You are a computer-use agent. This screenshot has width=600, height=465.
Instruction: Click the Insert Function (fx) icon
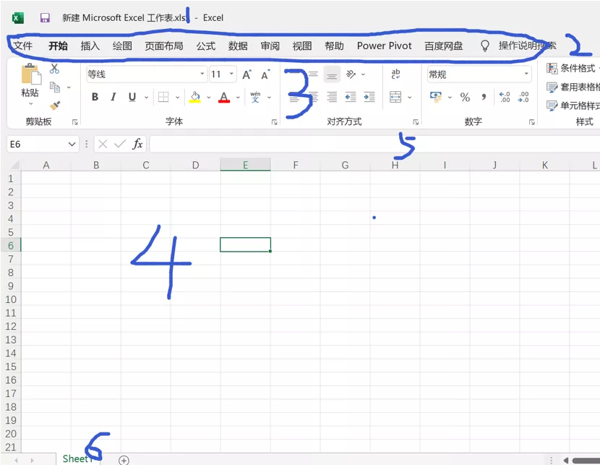[137, 144]
